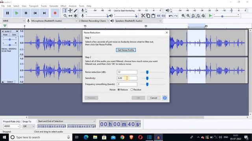Open the Snap-To dropdown

point(28,126)
